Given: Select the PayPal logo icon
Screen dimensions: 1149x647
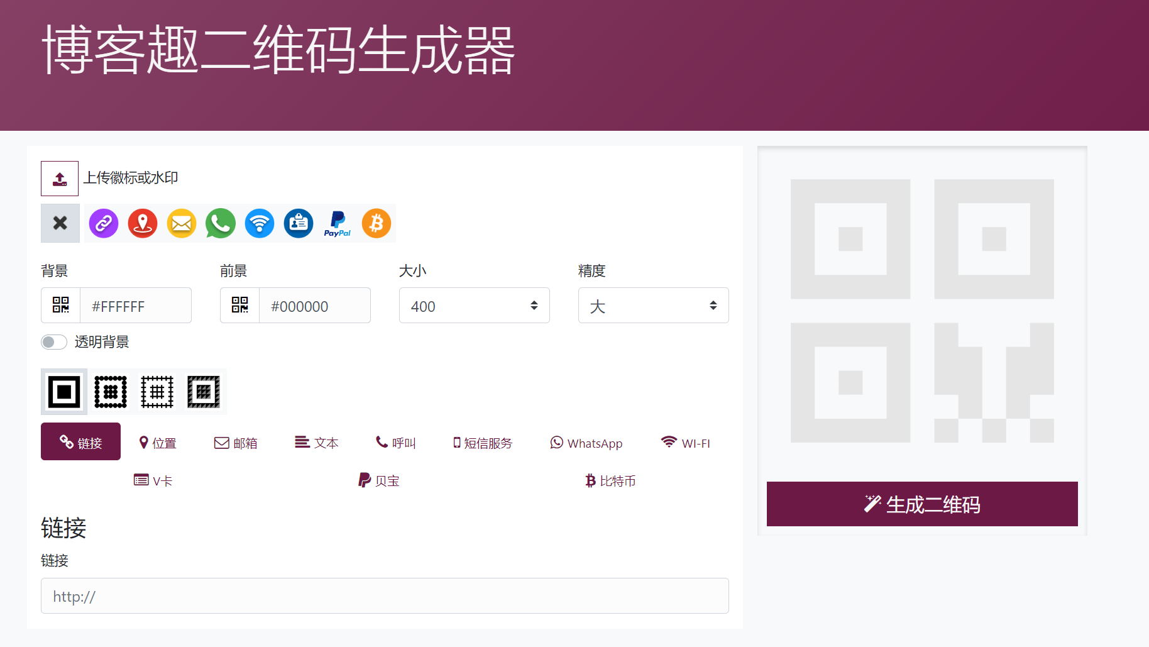Looking at the screenshot, I should [x=338, y=223].
